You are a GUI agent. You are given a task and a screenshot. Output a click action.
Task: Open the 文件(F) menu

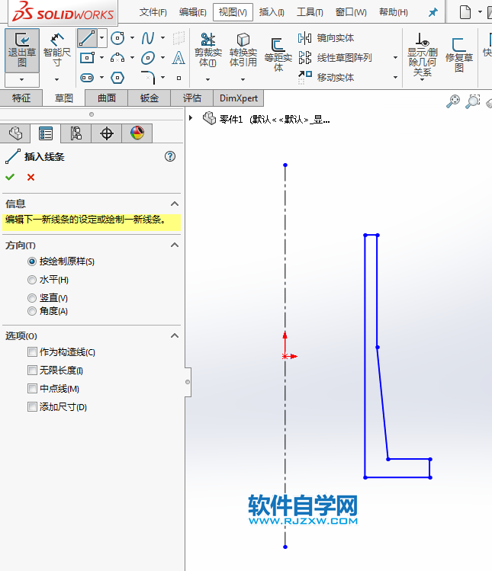click(153, 12)
